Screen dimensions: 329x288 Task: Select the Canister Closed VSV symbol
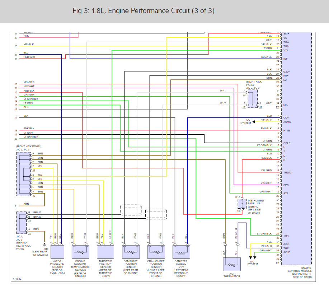tap(181, 252)
